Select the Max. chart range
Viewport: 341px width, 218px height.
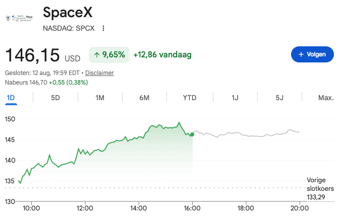[326, 98]
